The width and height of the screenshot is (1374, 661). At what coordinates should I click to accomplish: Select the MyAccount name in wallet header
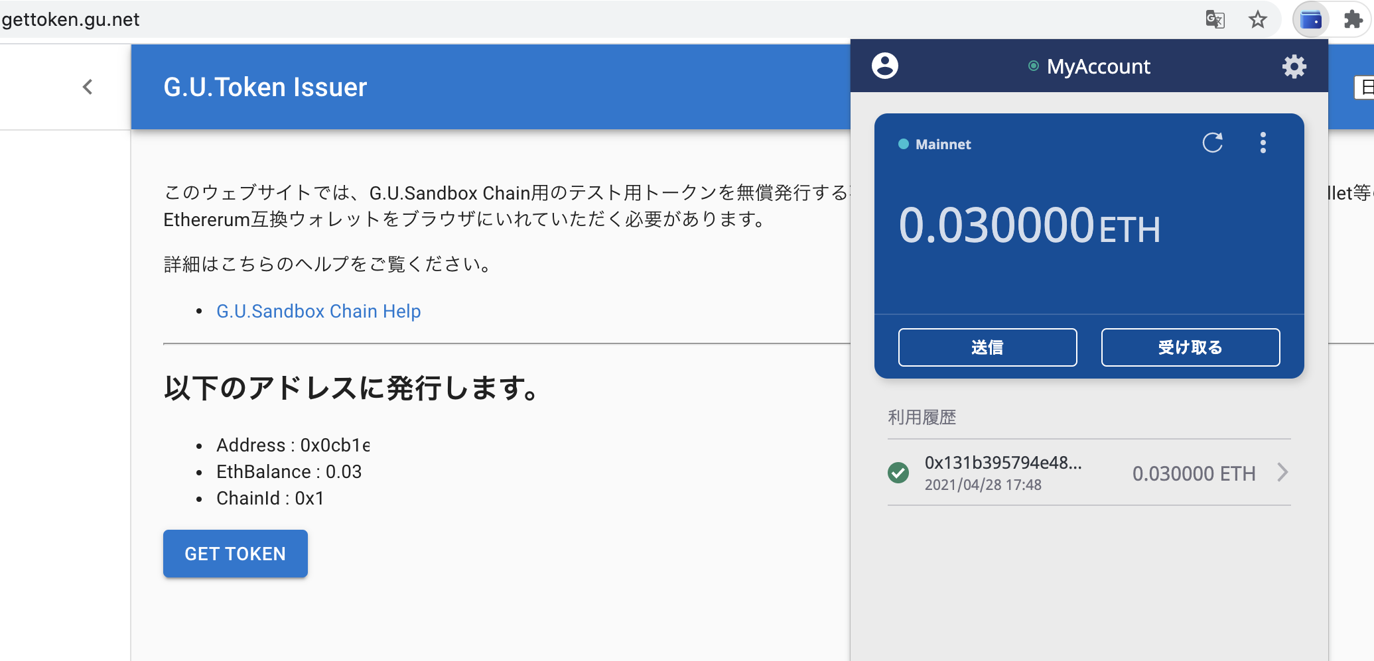click(1097, 66)
